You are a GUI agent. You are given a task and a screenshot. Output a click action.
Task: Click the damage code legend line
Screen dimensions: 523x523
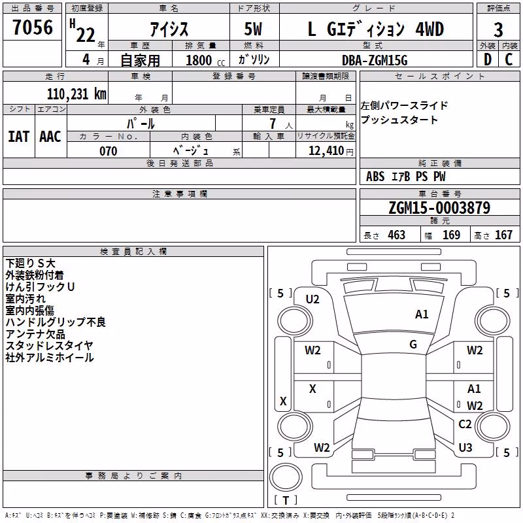[230, 516]
